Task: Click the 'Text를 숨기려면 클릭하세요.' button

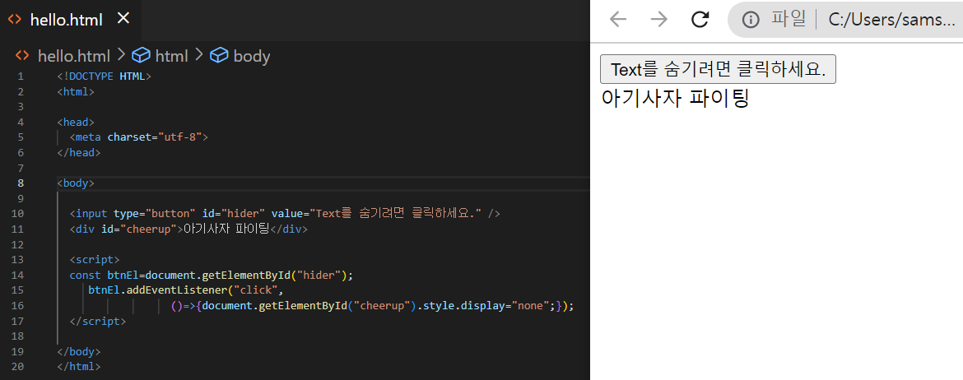Action: point(718,69)
